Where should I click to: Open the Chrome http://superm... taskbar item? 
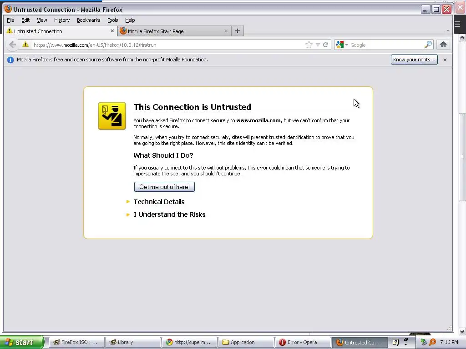(x=189, y=342)
